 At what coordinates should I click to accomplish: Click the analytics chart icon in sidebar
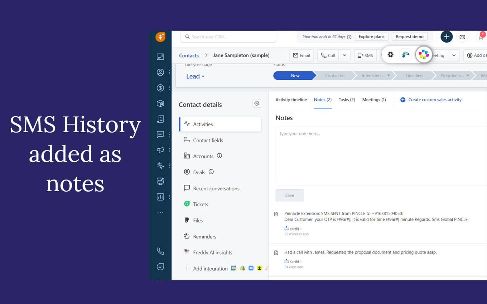tap(160, 197)
